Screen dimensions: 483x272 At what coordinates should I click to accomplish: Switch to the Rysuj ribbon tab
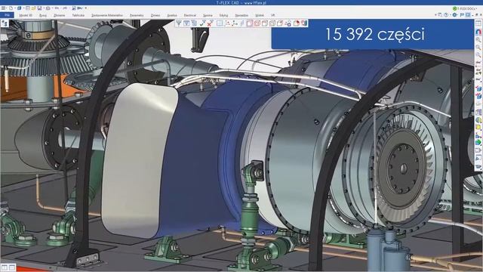(x=43, y=15)
